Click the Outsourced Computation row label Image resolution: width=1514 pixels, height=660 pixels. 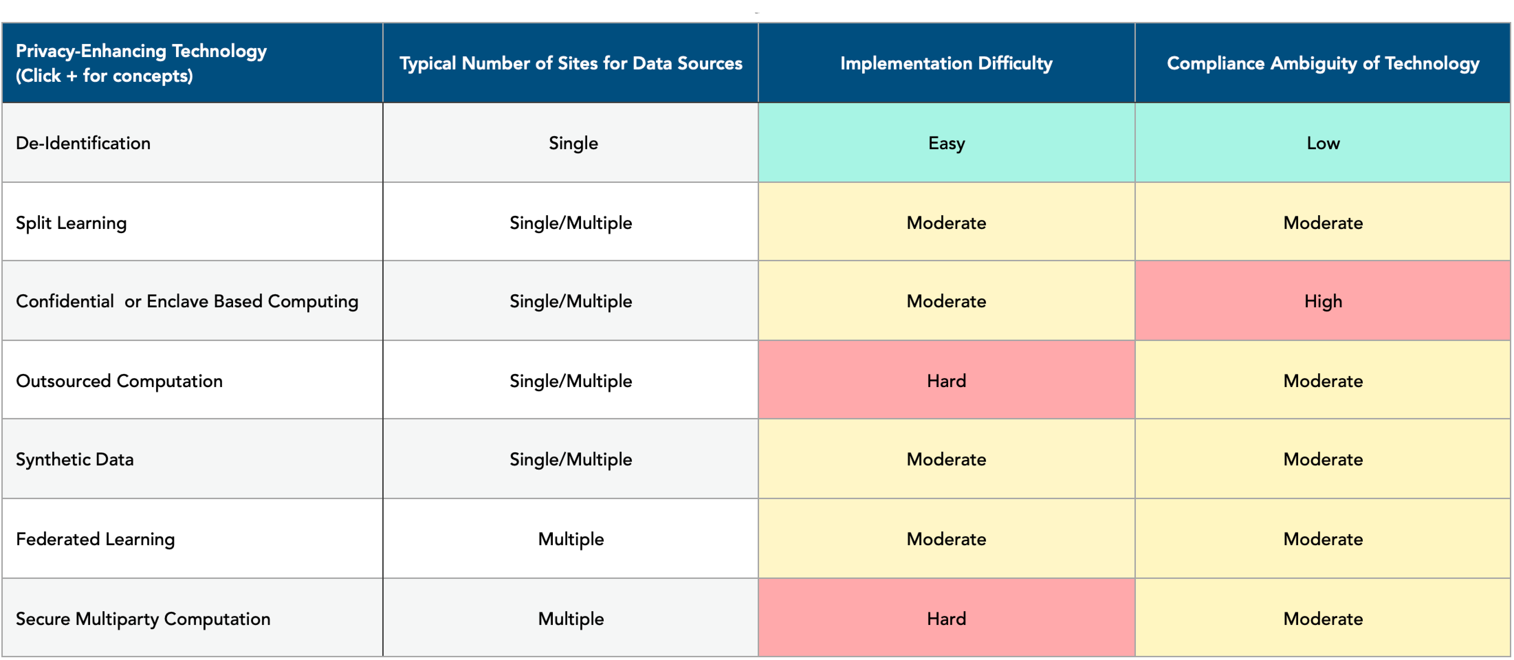click(119, 381)
